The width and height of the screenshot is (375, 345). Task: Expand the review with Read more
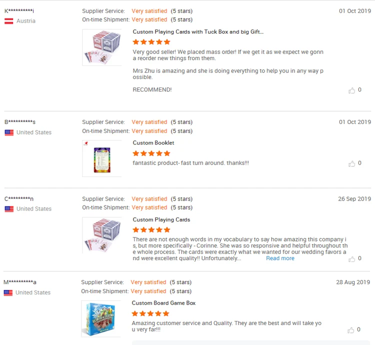click(280, 258)
